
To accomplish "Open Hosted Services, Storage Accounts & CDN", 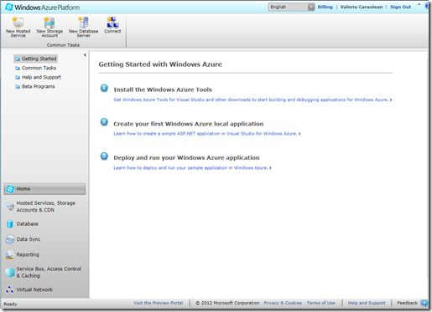I will (44, 207).
